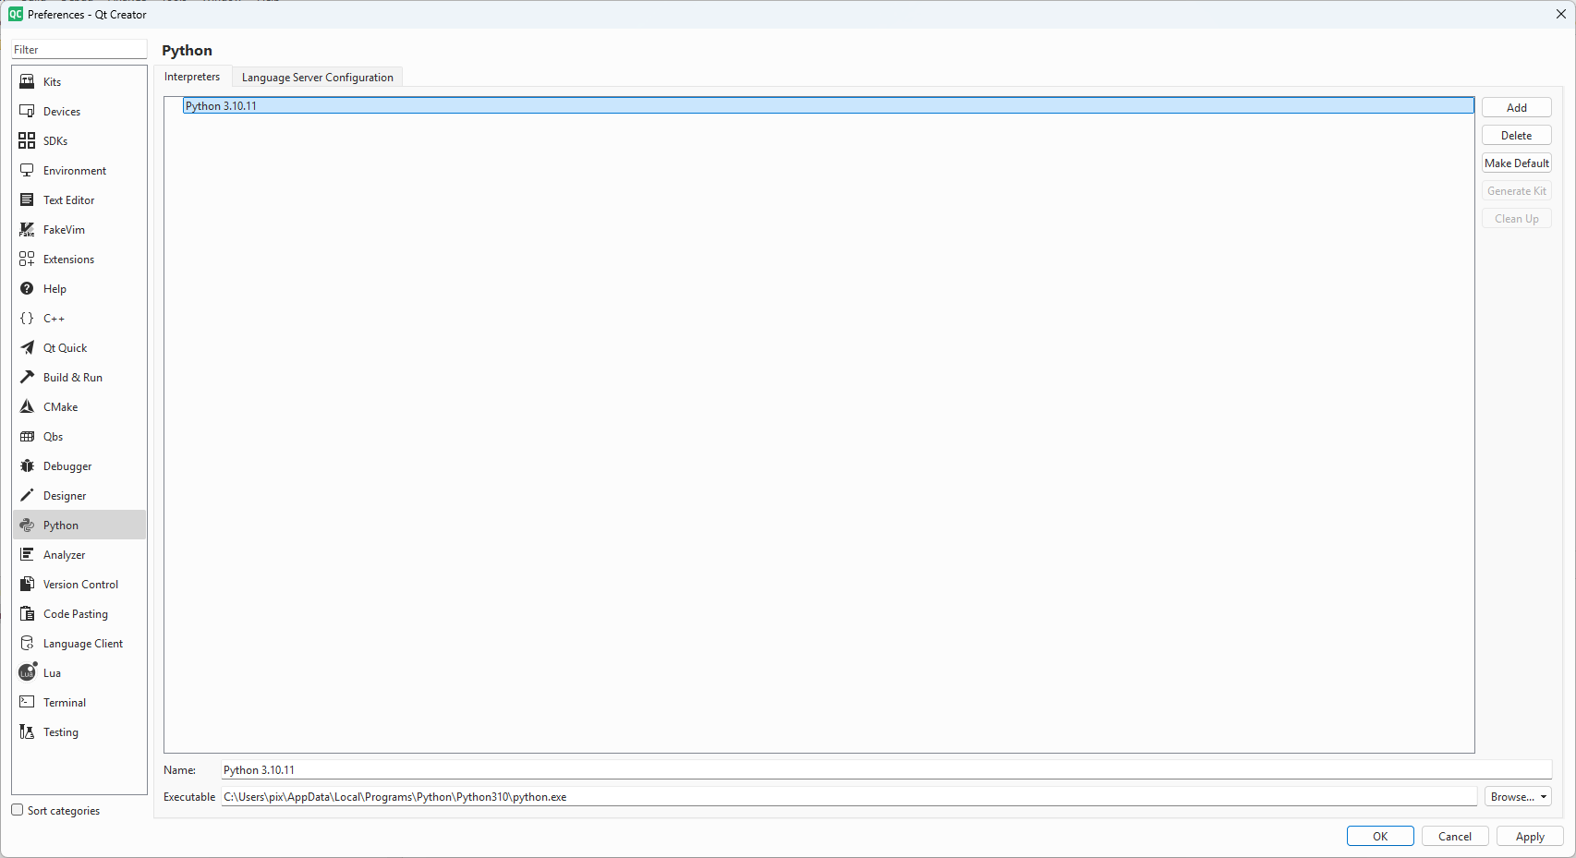
Task: Click the Text Editor label
Action: click(68, 200)
